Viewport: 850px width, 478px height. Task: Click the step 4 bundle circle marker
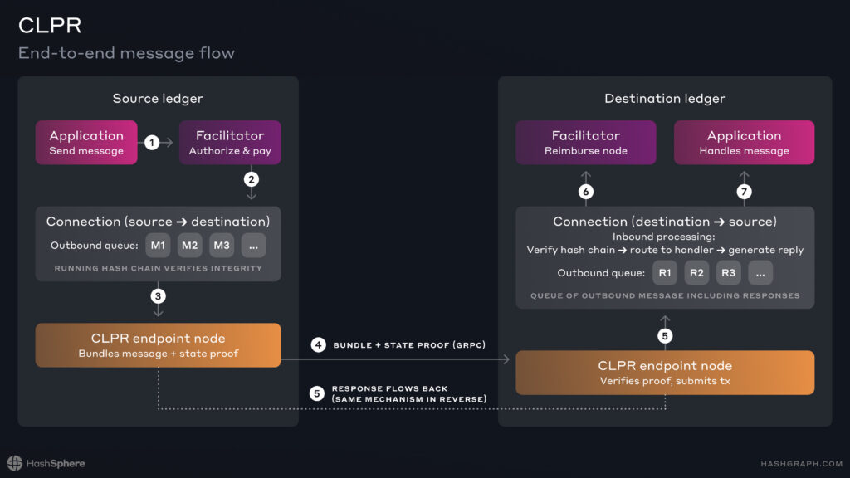(x=318, y=344)
